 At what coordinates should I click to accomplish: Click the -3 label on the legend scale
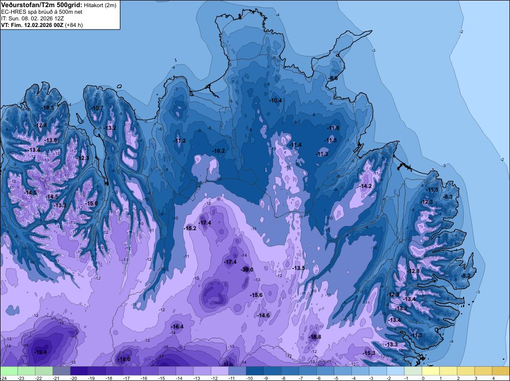(x=371, y=378)
